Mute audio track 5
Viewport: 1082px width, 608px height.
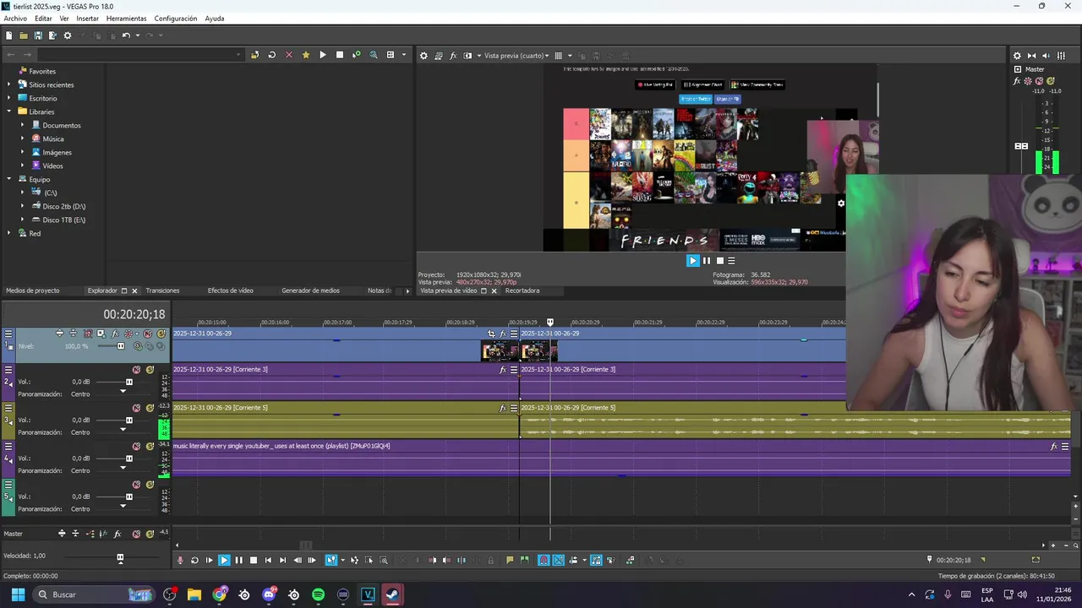click(x=136, y=485)
